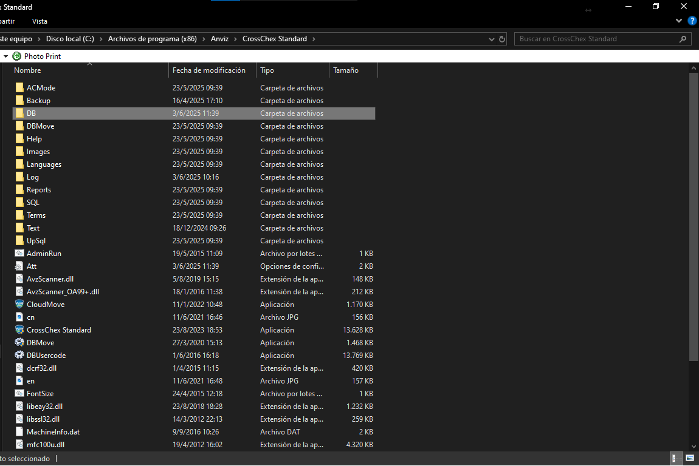Viewport: 699px width, 466px height.
Task: Open the chevron after Disco local (C:)
Action: 101,39
